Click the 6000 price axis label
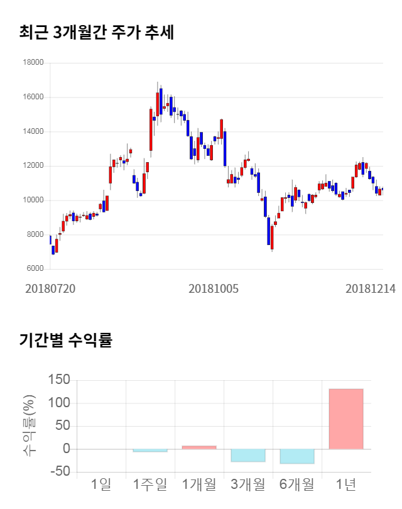402x509 pixels. [35, 269]
